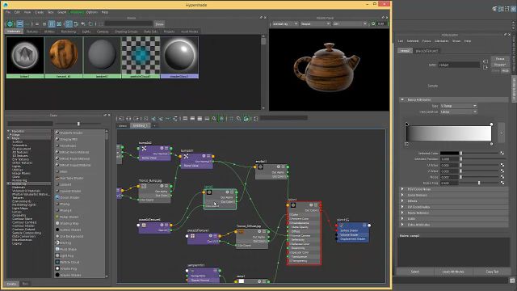517x291 pixels.
Task: Expand the UV Coordinates section
Action: point(402,207)
